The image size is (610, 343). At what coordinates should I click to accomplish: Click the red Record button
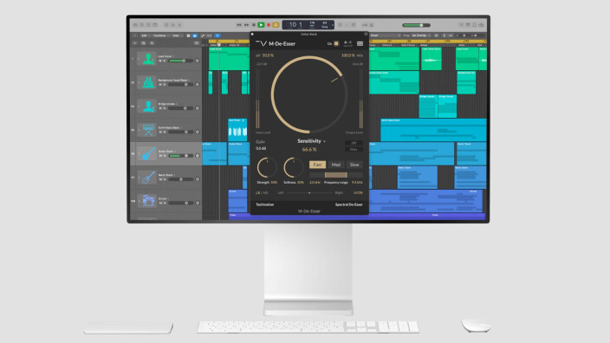pos(269,25)
